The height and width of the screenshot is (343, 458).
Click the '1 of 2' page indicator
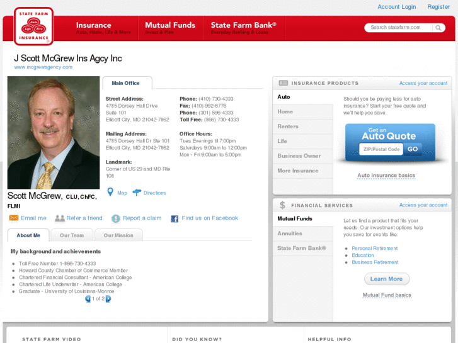pos(98,298)
